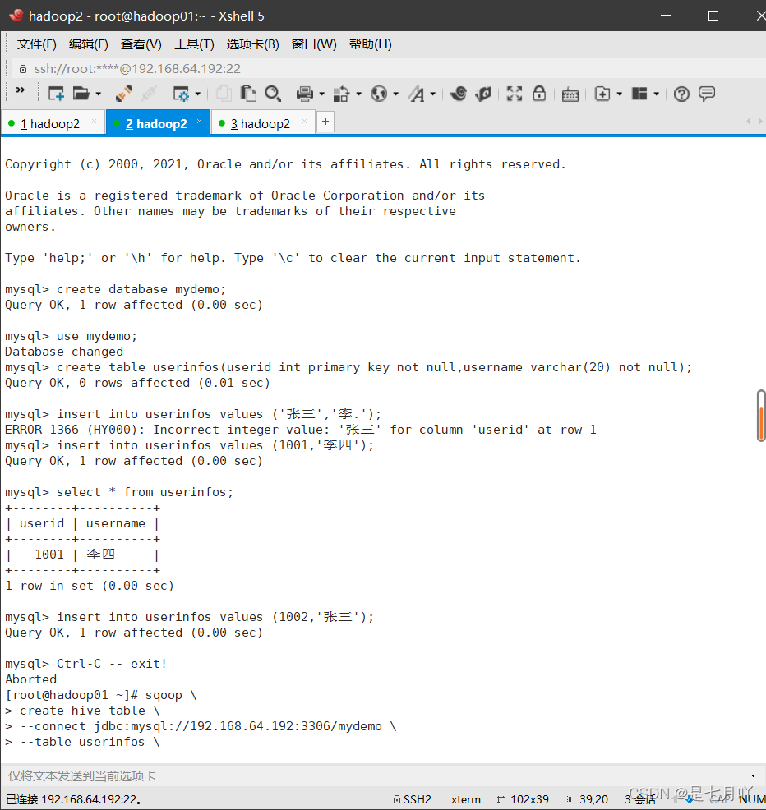766x810 pixels.
Task: Click the address bar lock icon
Action: click(23, 69)
